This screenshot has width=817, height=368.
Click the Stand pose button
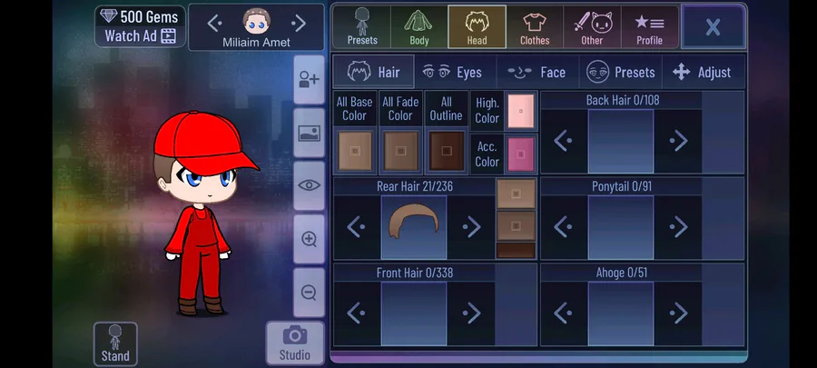pyautogui.click(x=115, y=343)
